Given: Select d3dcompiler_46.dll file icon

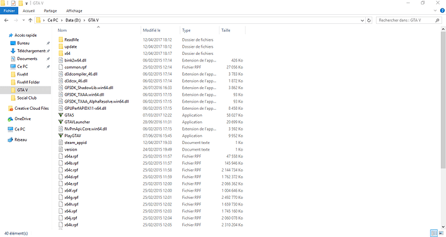Looking at the screenshot, I should [61, 74].
